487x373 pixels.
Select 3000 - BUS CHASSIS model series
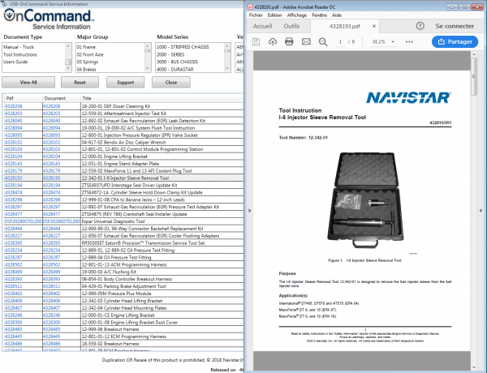tap(177, 62)
